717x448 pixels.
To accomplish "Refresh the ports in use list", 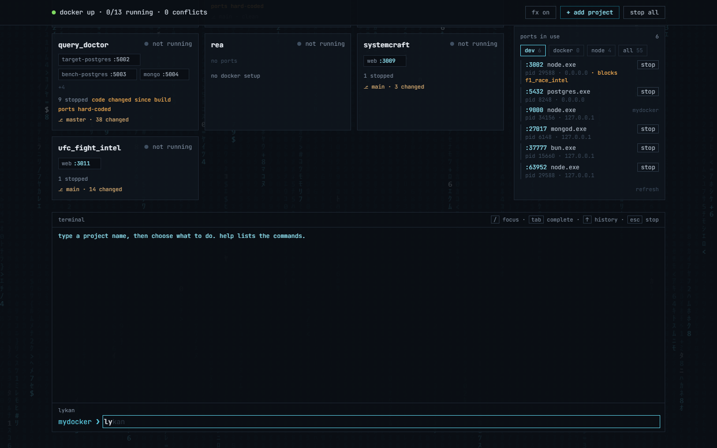I will click(x=647, y=189).
